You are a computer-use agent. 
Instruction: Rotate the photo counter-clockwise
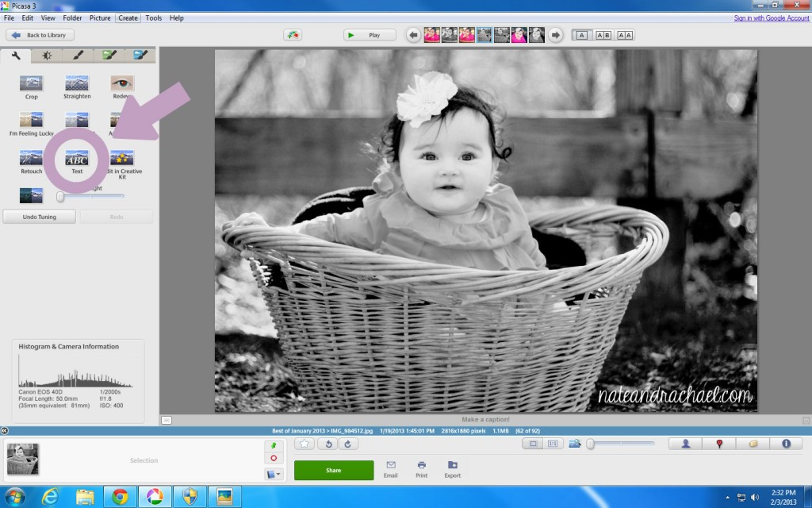pyautogui.click(x=327, y=444)
